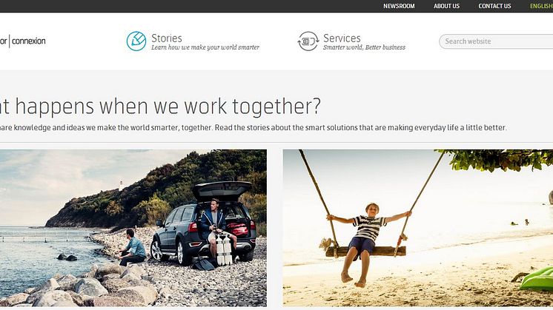Screen dimensions: 553x310
Task: Click the teal Stories pencil icon
Action: point(136,41)
